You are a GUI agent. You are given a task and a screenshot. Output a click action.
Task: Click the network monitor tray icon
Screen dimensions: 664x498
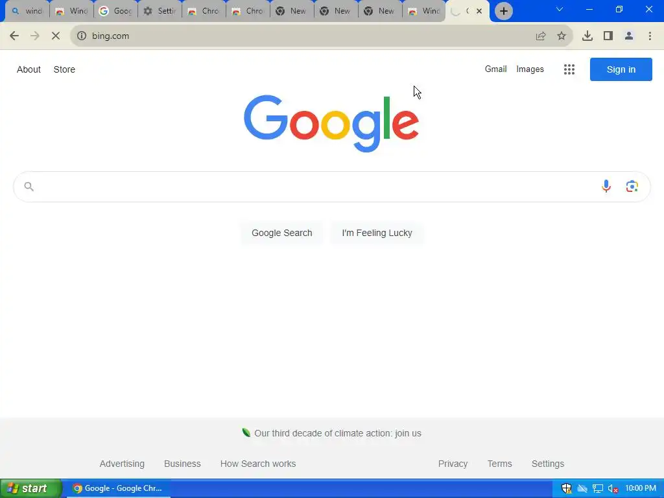pos(598,488)
